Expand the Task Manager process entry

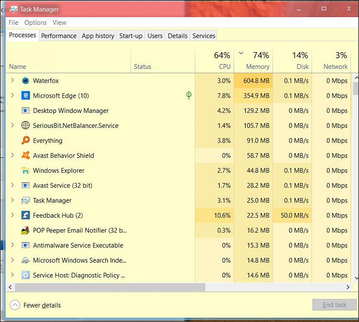pos(12,200)
